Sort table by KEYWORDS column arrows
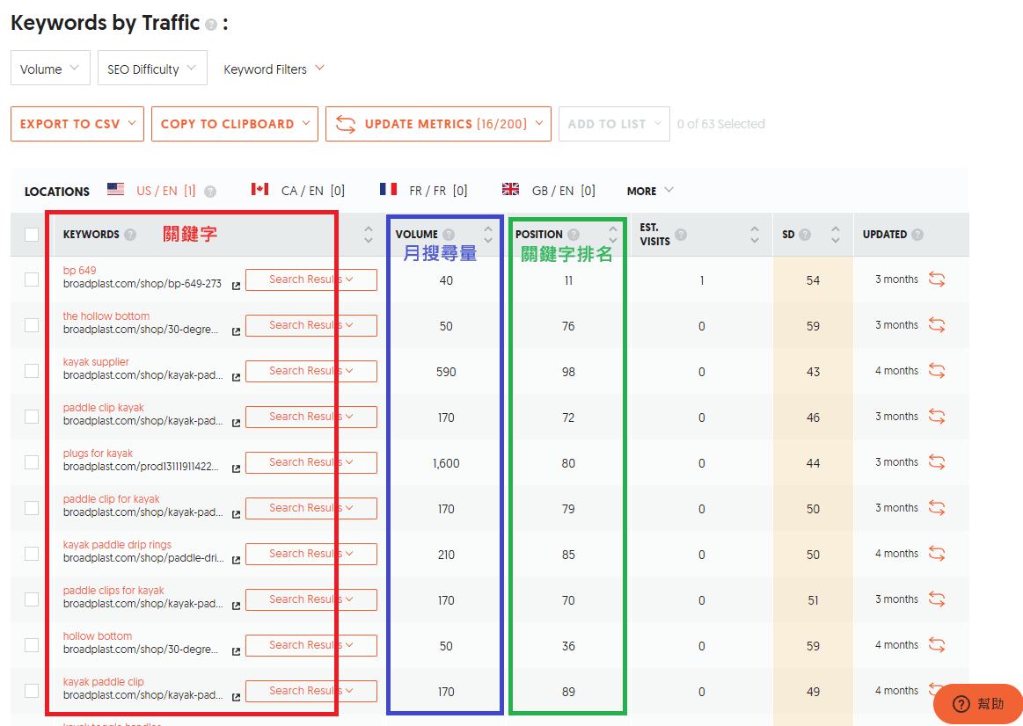This screenshot has width=1023, height=726. pos(368,235)
